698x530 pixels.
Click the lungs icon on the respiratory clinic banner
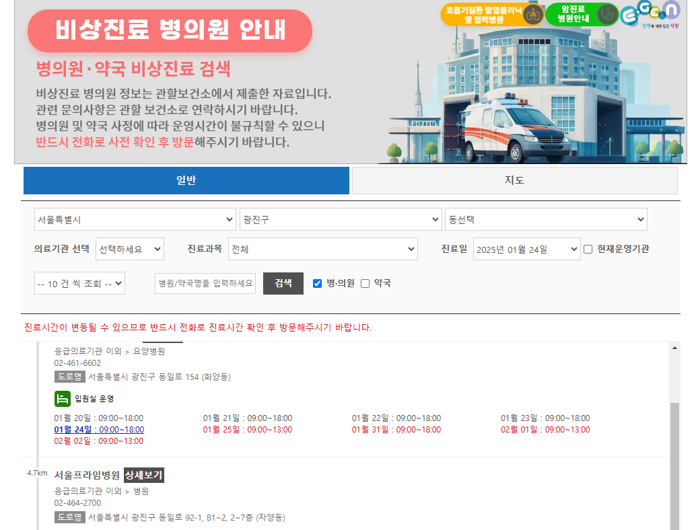pyautogui.click(x=532, y=15)
